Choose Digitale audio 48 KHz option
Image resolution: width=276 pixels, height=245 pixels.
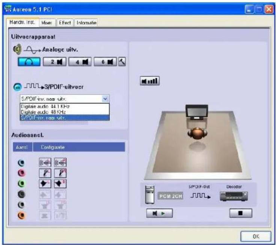(65, 112)
